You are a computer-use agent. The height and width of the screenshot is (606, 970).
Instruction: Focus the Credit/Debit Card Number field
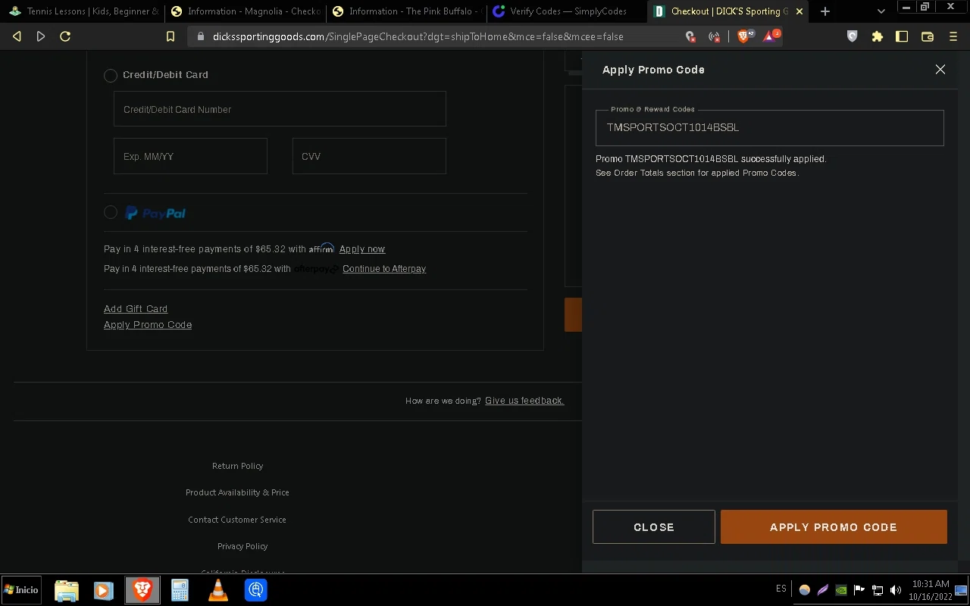[x=280, y=109]
